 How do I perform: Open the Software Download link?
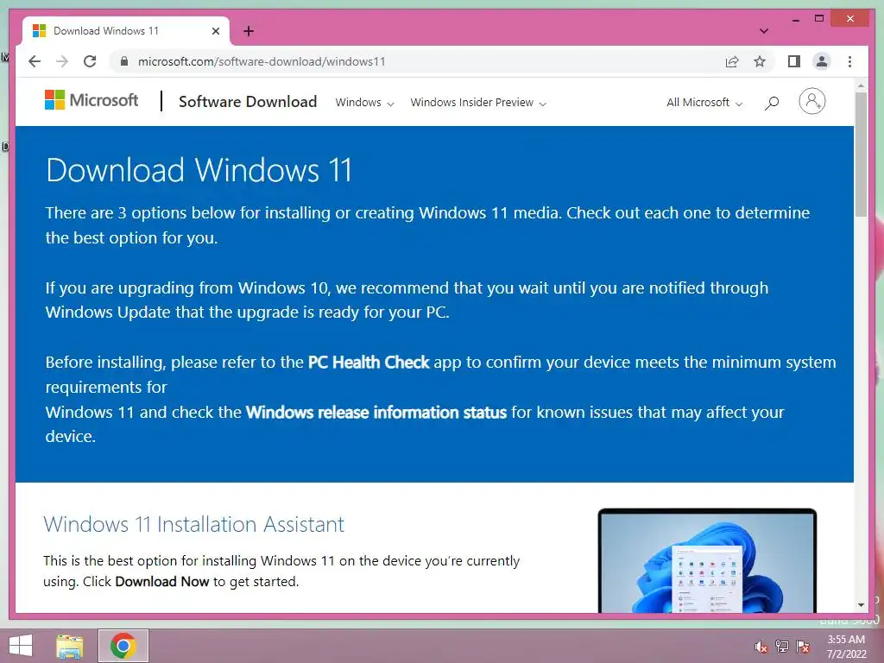coord(248,102)
